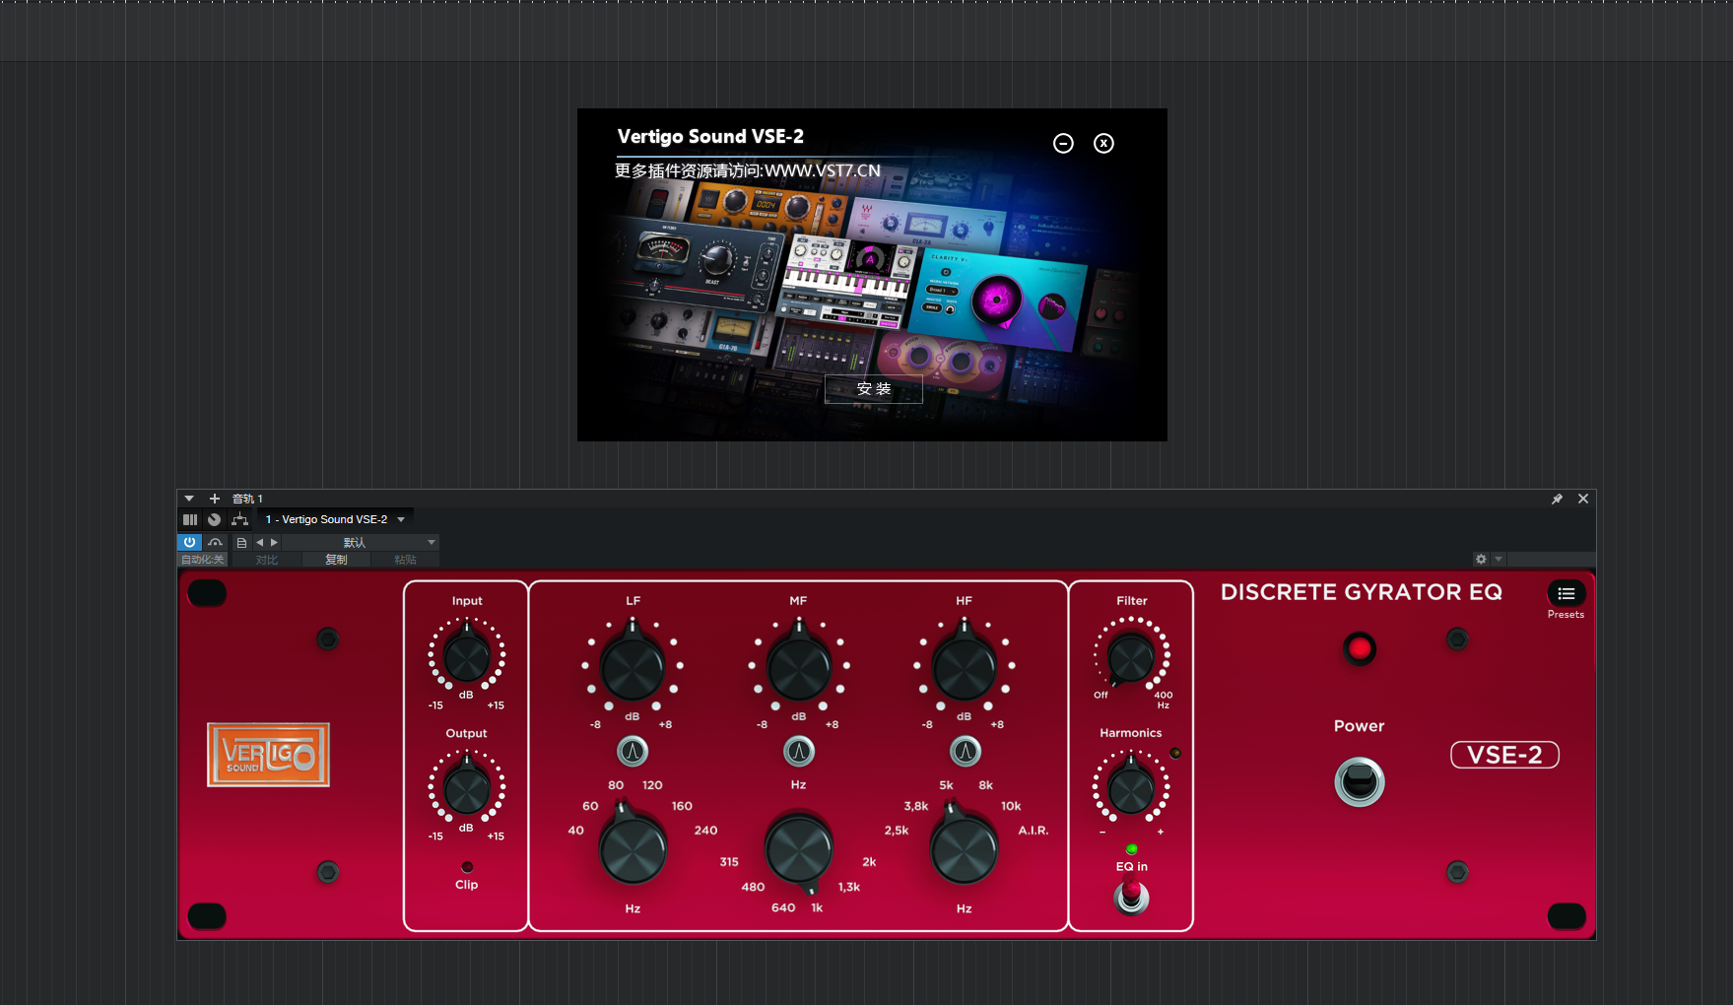Image resolution: width=1733 pixels, height=1005 pixels.
Task: Click the Harmonics knob
Action: point(1131,788)
